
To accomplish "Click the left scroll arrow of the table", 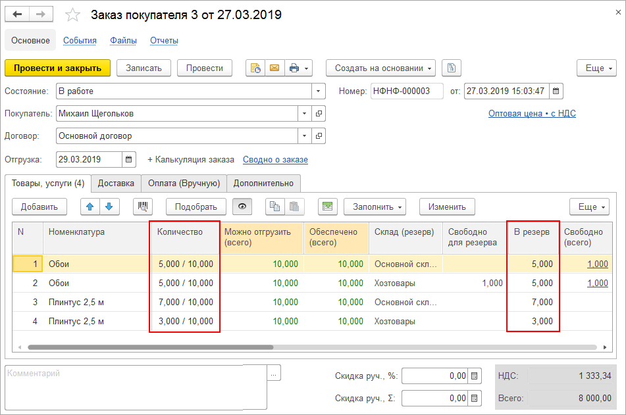I will [x=20, y=347].
